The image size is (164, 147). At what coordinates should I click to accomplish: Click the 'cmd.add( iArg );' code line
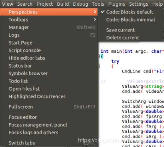(x=143, y=136)
